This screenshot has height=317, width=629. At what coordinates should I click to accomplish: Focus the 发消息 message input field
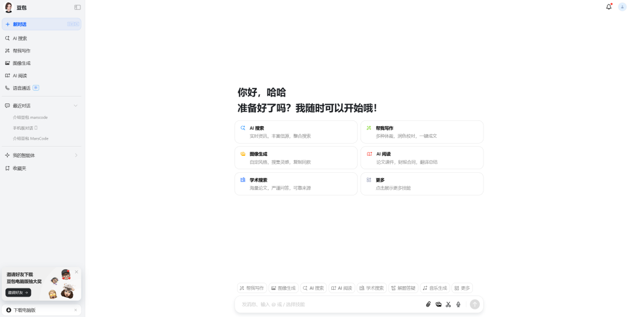[331, 305]
